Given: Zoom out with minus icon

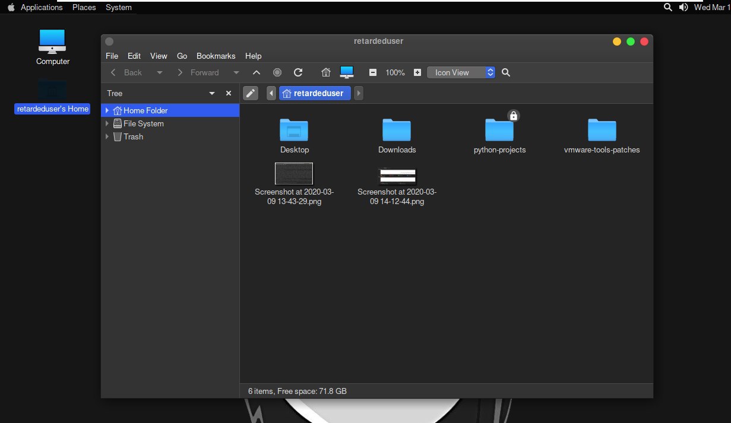Looking at the screenshot, I should 373,72.
